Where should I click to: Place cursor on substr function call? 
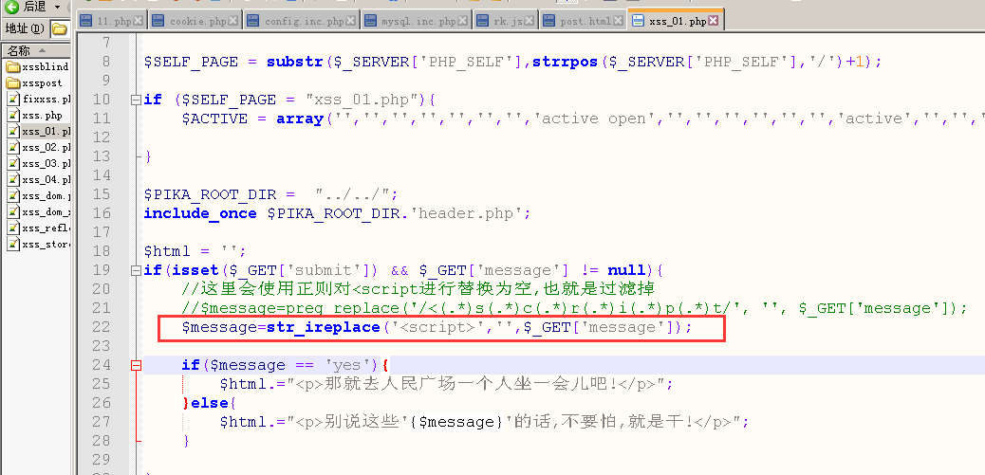(x=294, y=62)
